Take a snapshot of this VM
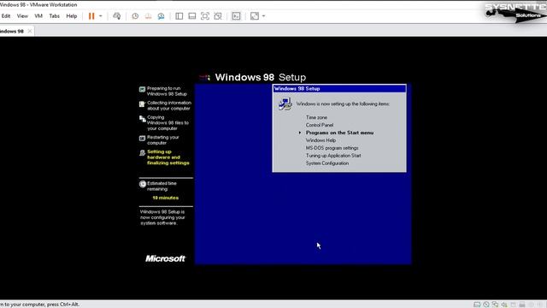 click(135, 16)
